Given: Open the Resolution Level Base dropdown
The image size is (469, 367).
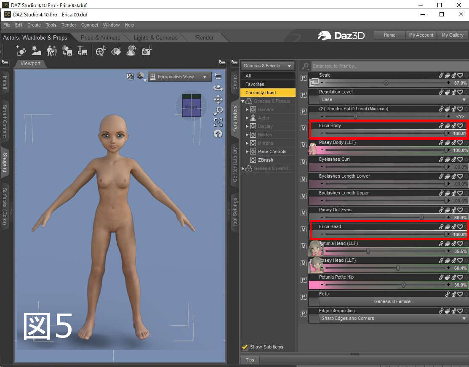Looking at the screenshot, I should [x=393, y=100].
